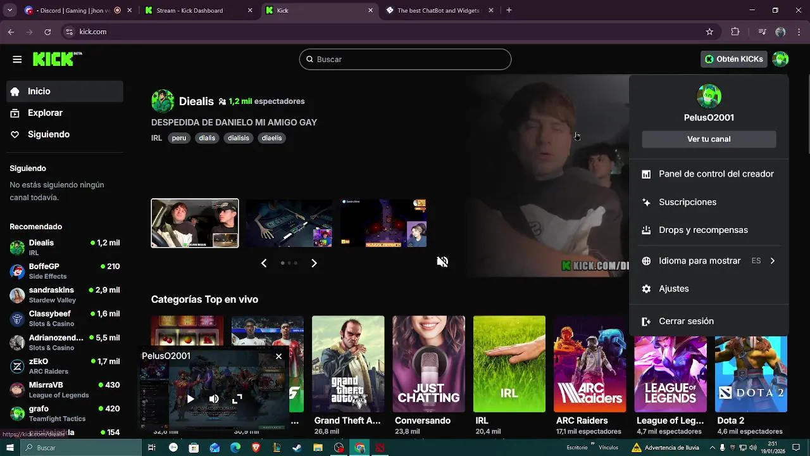Image resolution: width=810 pixels, height=456 pixels.
Task: Open a new browser tab
Action: point(509,10)
